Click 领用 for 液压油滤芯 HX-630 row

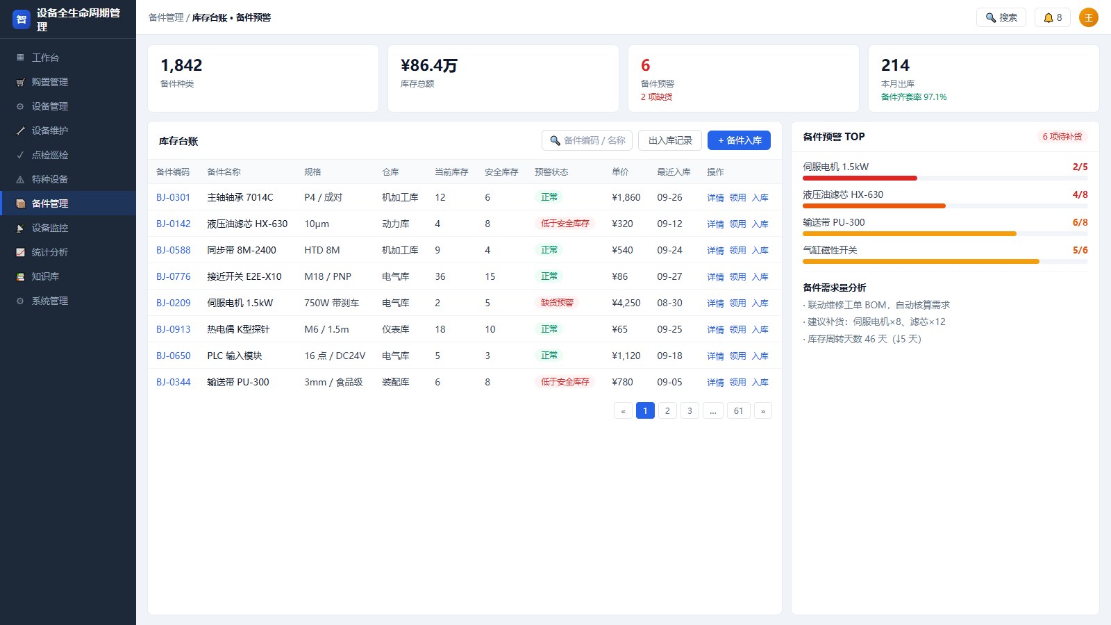pyautogui.click(x=737, y=224)
